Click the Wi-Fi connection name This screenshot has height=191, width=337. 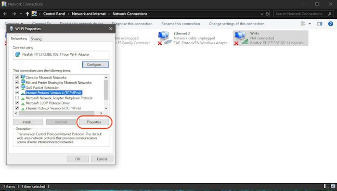pos(255,33)
